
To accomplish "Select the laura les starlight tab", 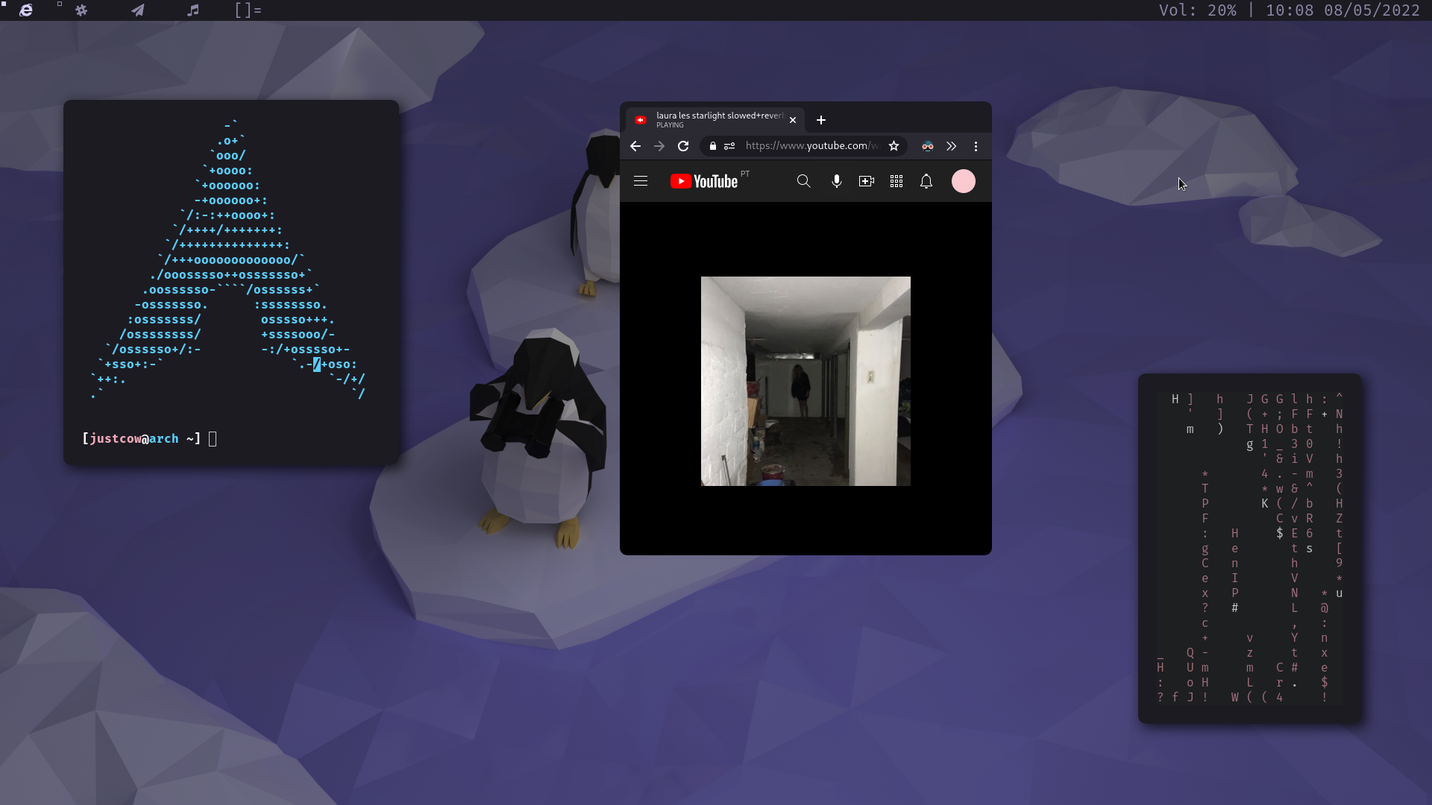I will 712,119.
